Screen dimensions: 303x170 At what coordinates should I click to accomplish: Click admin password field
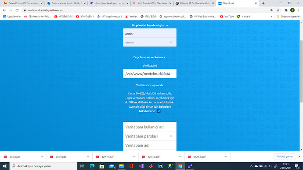[x=150, y=42]
